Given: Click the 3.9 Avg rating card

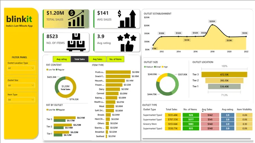Looking at the screenshot, I should tap(117, 43).
